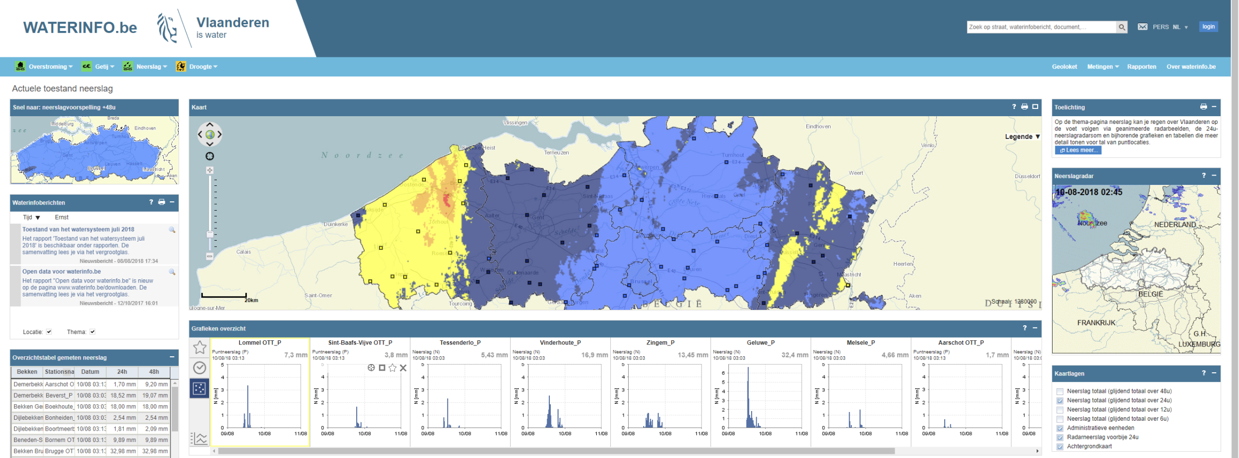
Task: Click the search magnifier button
Action: (x=1122, y=27)
